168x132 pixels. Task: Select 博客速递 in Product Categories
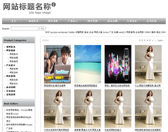pos(11,50)
